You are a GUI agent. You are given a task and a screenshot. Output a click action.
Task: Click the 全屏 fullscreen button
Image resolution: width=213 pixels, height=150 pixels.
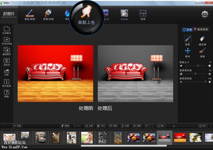pos(89,126)
